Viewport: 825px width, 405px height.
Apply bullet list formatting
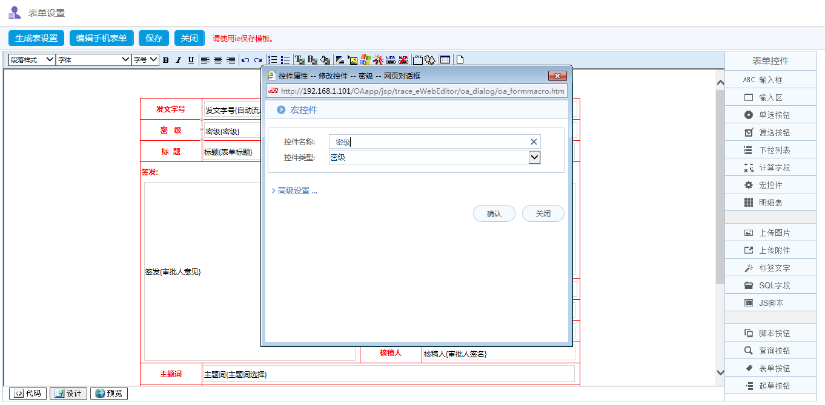pyautogui.click(x=285, y=59)
